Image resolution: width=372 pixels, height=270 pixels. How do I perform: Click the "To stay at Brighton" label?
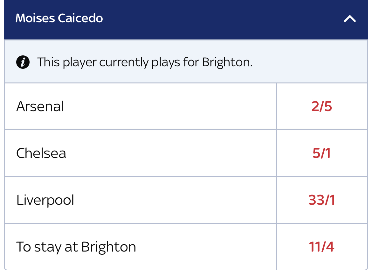point(76,247)
